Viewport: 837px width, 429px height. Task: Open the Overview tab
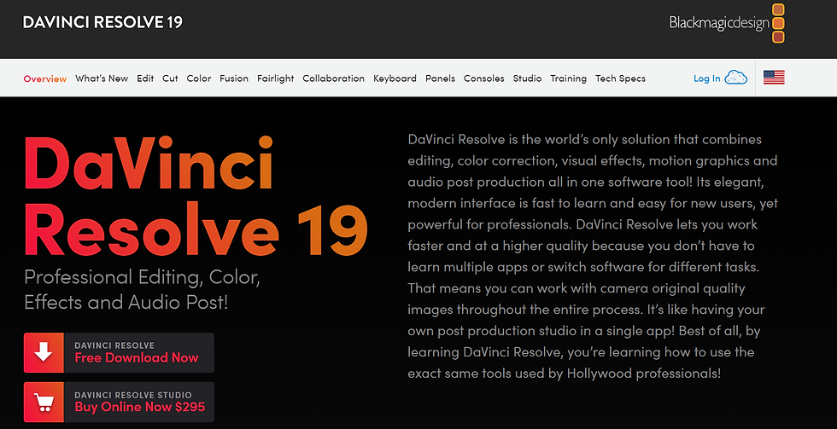[x=44, y=78]
